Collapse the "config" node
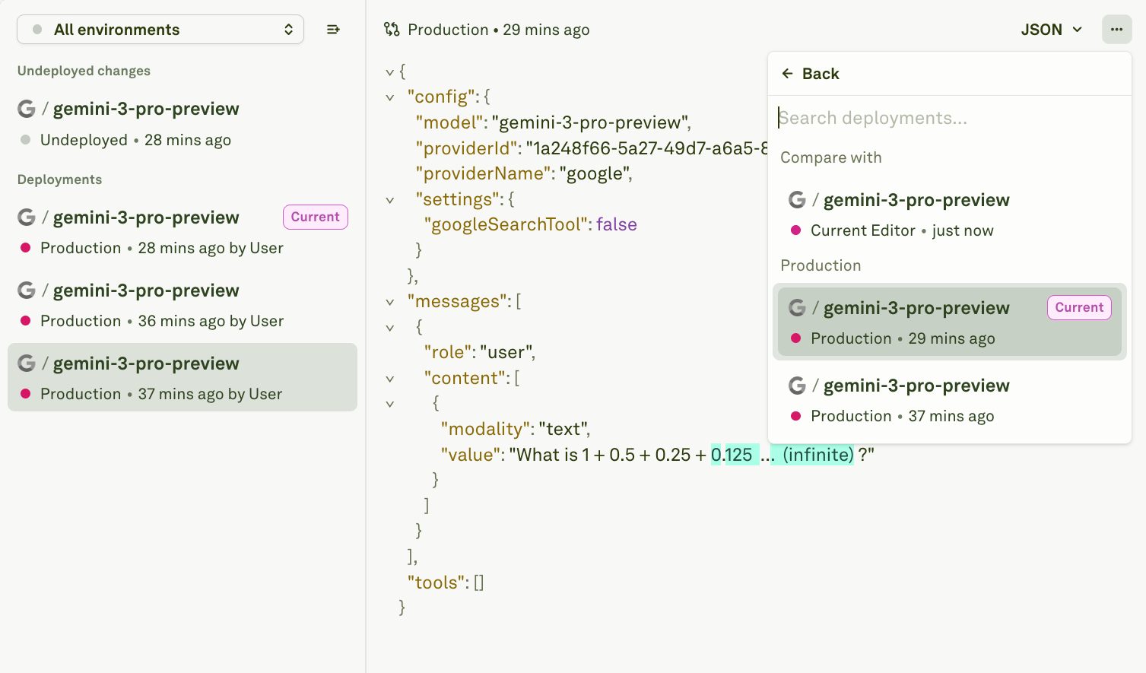 coord(390,97)
